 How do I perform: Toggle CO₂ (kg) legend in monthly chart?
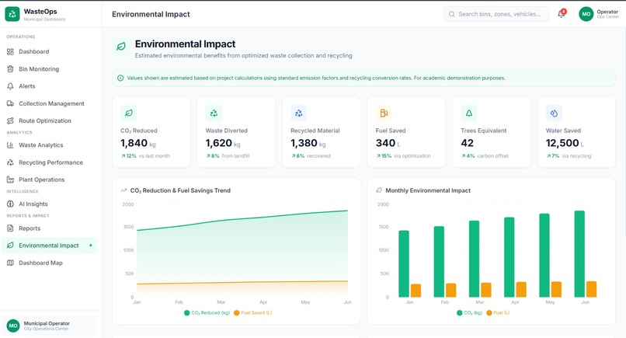click(469, 313)
